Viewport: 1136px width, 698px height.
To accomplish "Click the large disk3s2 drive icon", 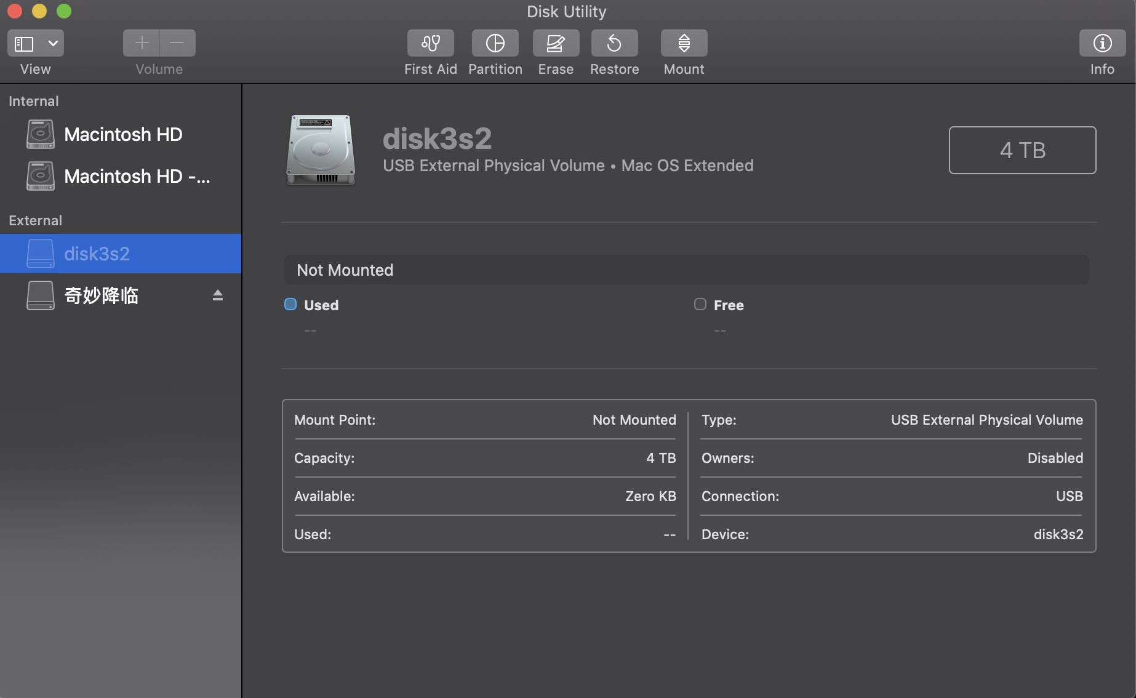I will [x=320, y=150].
